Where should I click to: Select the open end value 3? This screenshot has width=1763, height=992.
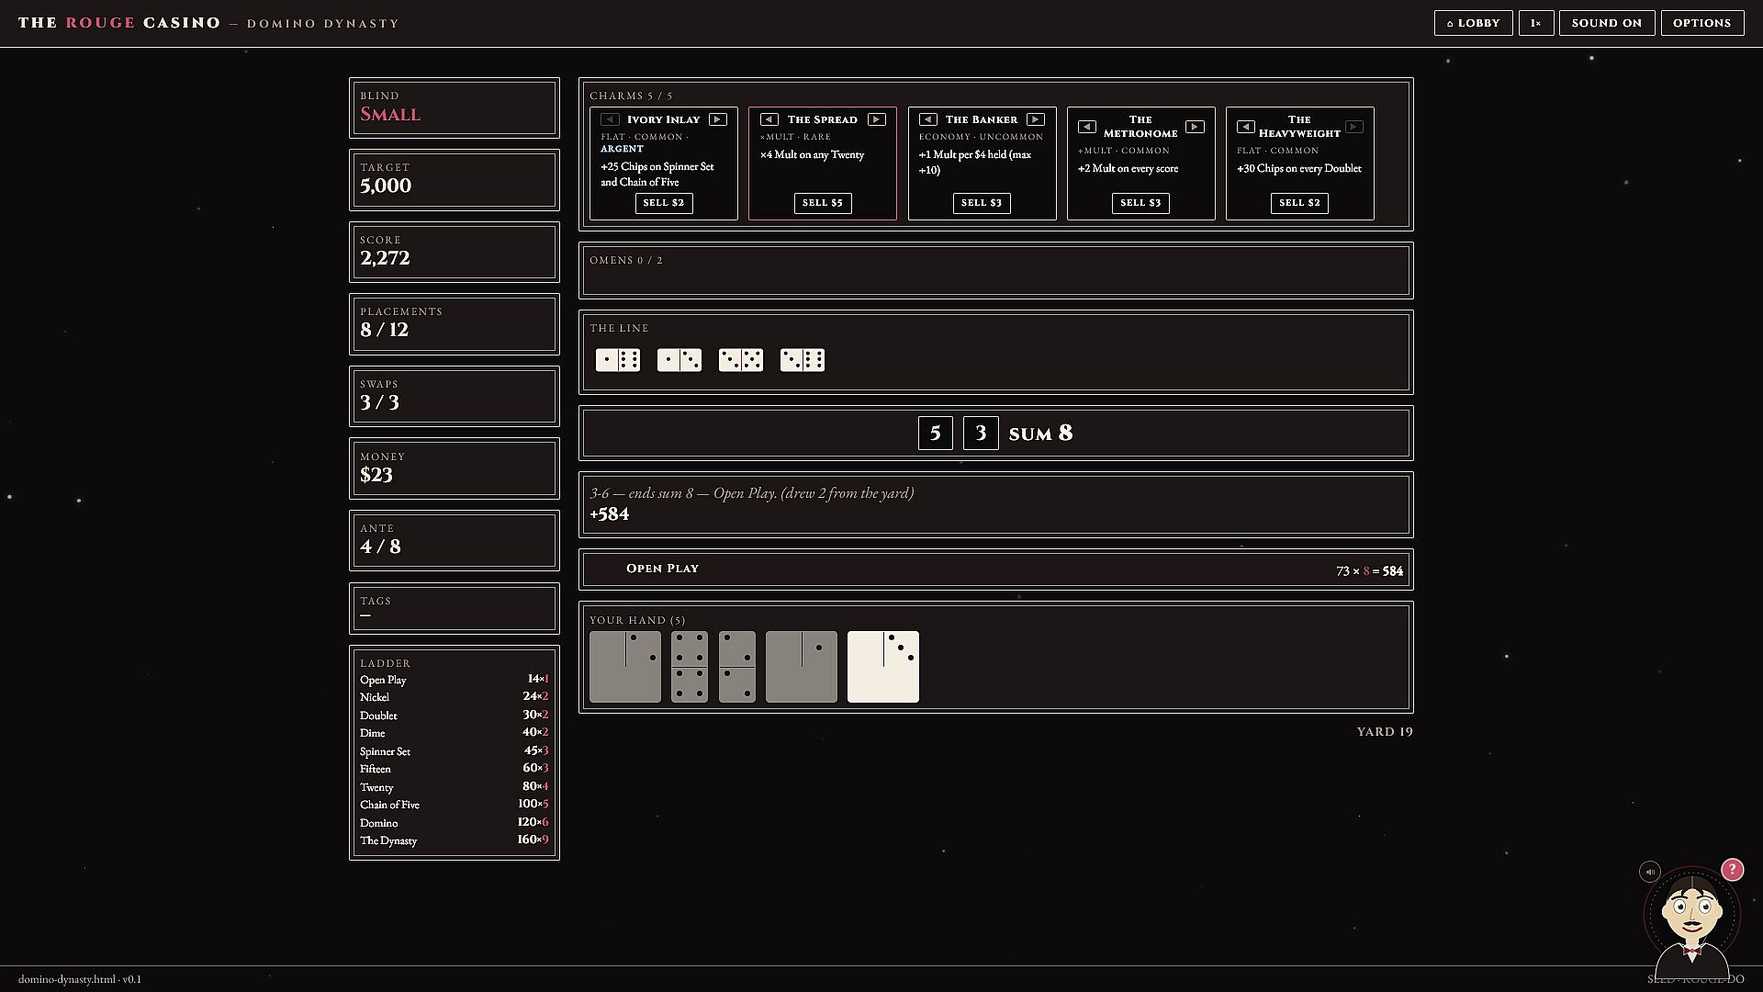pyautogui.click(x=981, y=434)
